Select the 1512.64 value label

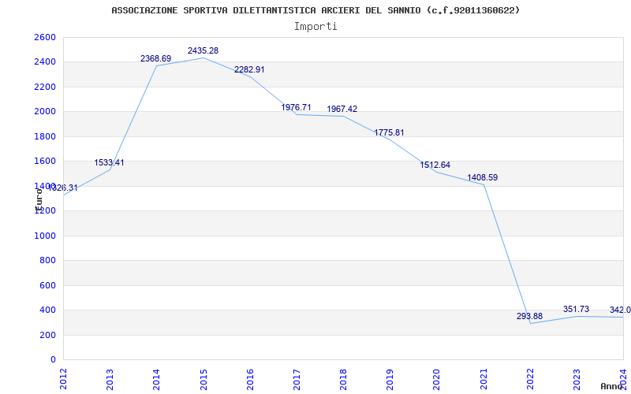pyautogui.click(x=435, y=165)
